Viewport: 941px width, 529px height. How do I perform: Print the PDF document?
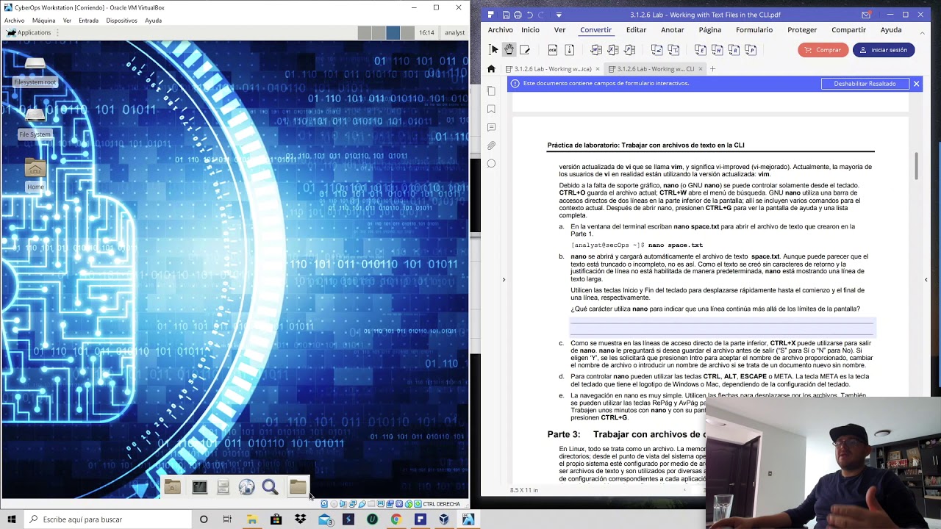518,15
